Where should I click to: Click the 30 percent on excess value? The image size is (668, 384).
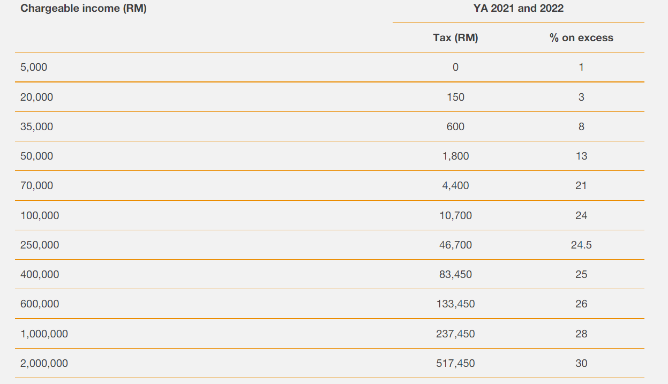(x=581, y=364)
